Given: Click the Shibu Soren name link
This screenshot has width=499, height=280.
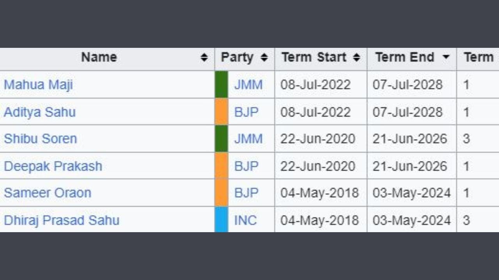Looking at the screenshot, I should point(40,139).
